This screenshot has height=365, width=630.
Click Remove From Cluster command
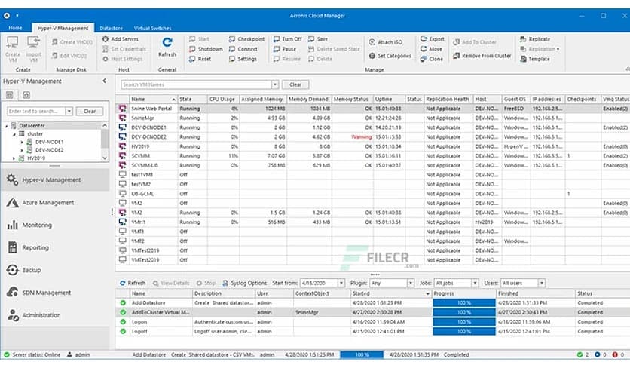pos(482,56)
